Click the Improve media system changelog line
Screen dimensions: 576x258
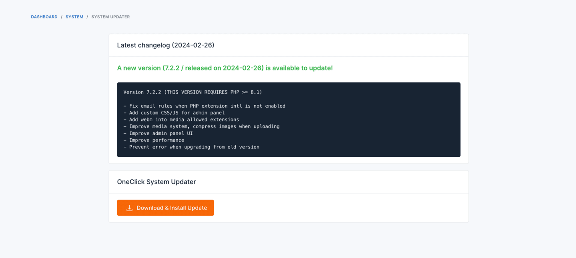coord(201,126)
